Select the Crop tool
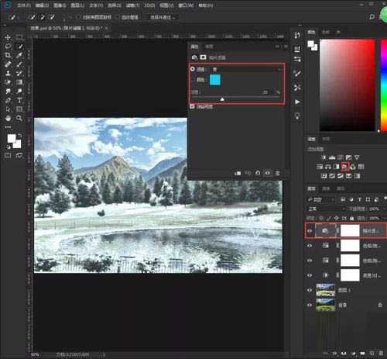Viewport: 387px width, 359px height. click(8, 55)
